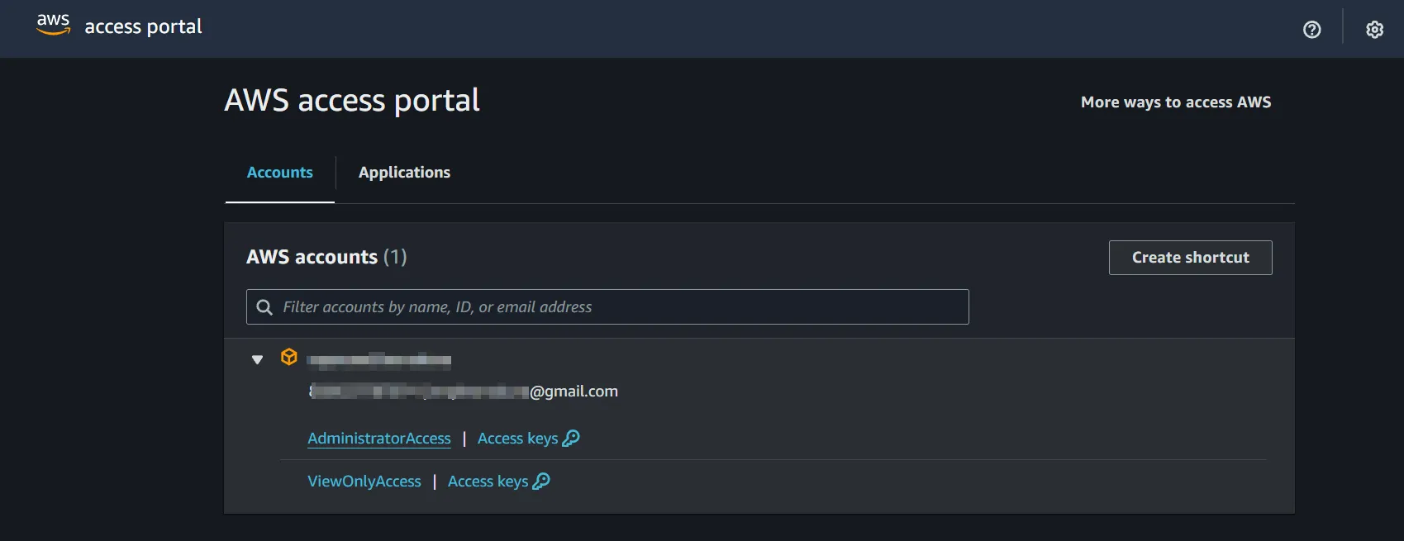This screenshot has width=1404, height=541.
Task: Switch to the Applications tab
Action: coord(404,173)
